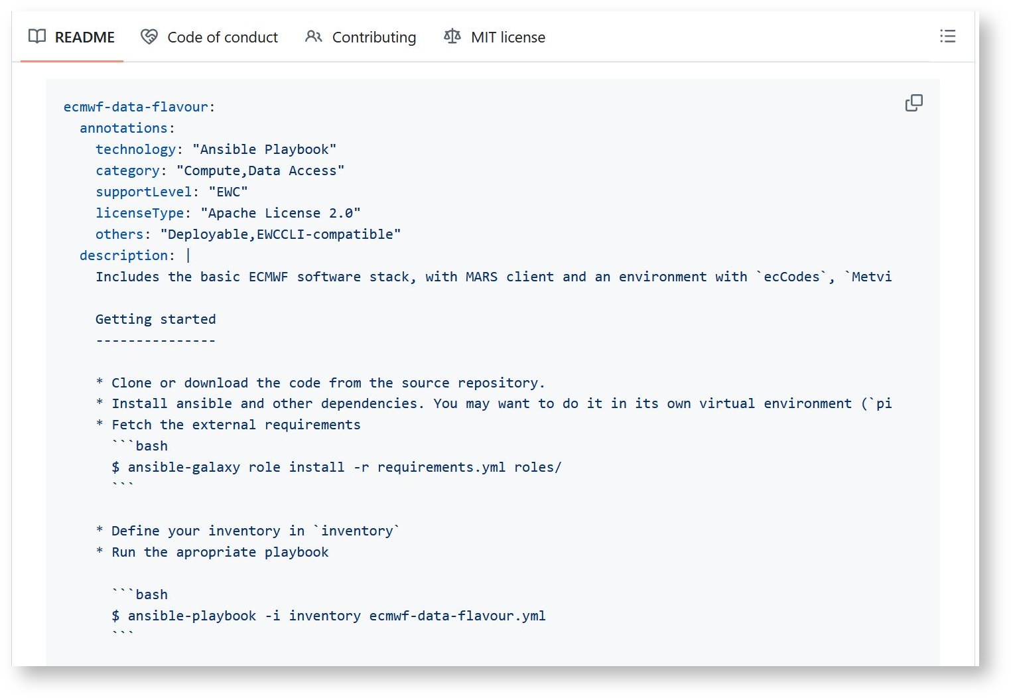Click the README book icon
1011x698 pixels.
(37, 36)
